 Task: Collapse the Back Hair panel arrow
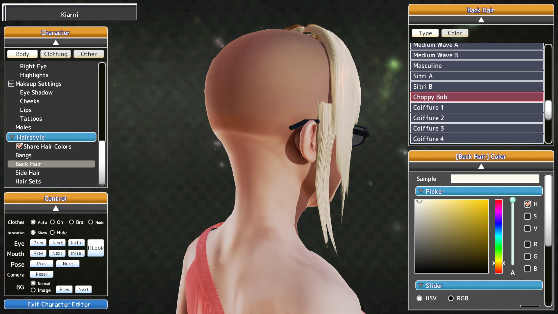pyautogui.click(x=481, y=20)
